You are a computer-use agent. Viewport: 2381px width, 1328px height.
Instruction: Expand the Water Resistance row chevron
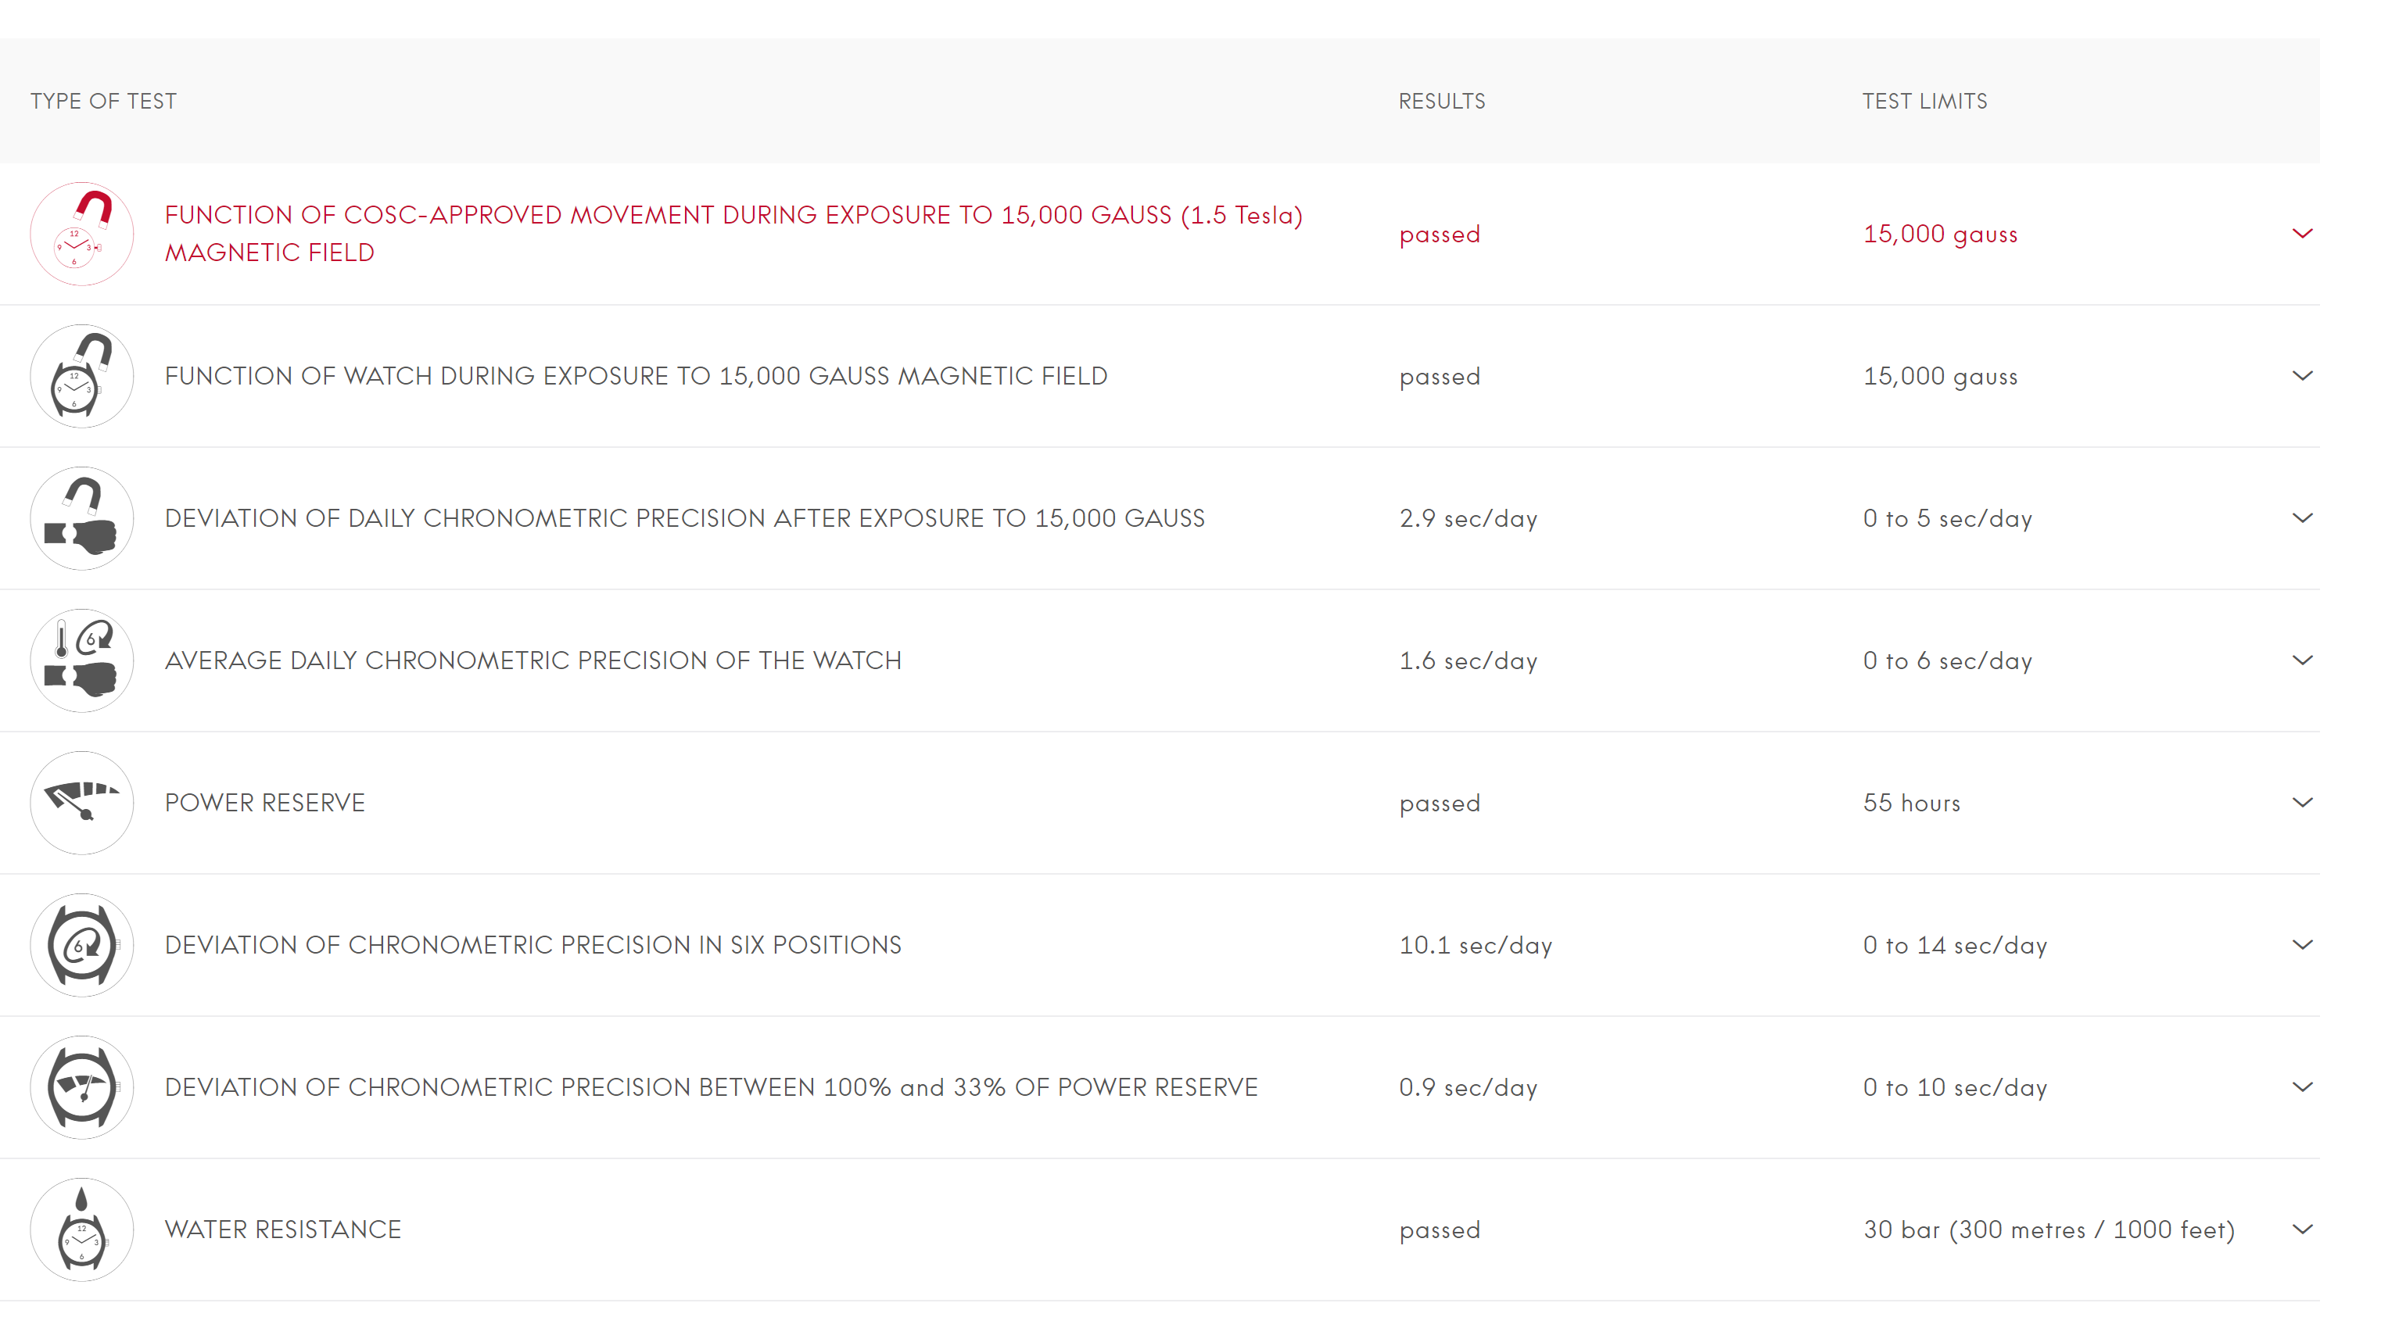pos(2303,1230)
